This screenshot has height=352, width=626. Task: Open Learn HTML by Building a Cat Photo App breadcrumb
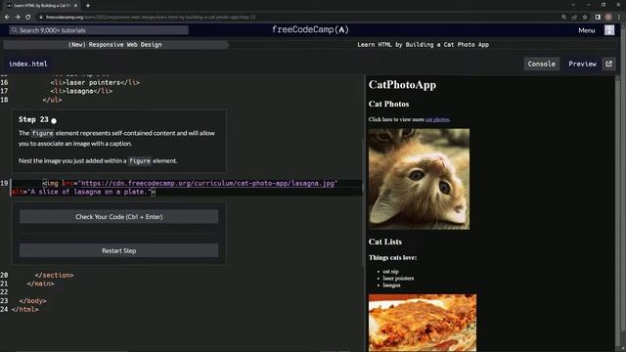coord(424,45)
